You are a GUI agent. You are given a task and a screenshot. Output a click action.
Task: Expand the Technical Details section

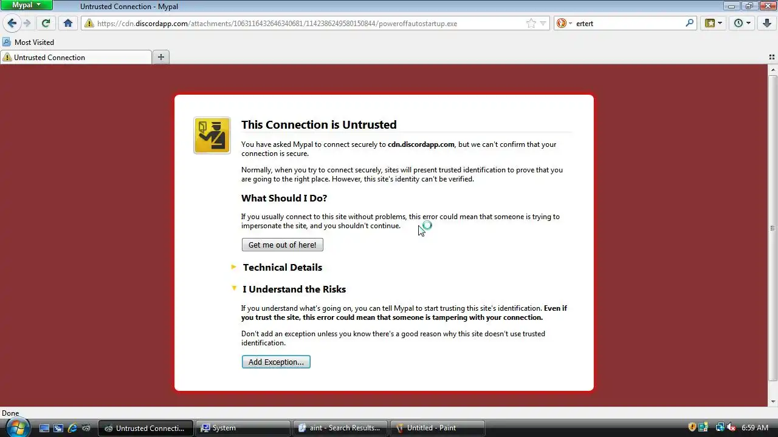point(282,267)
